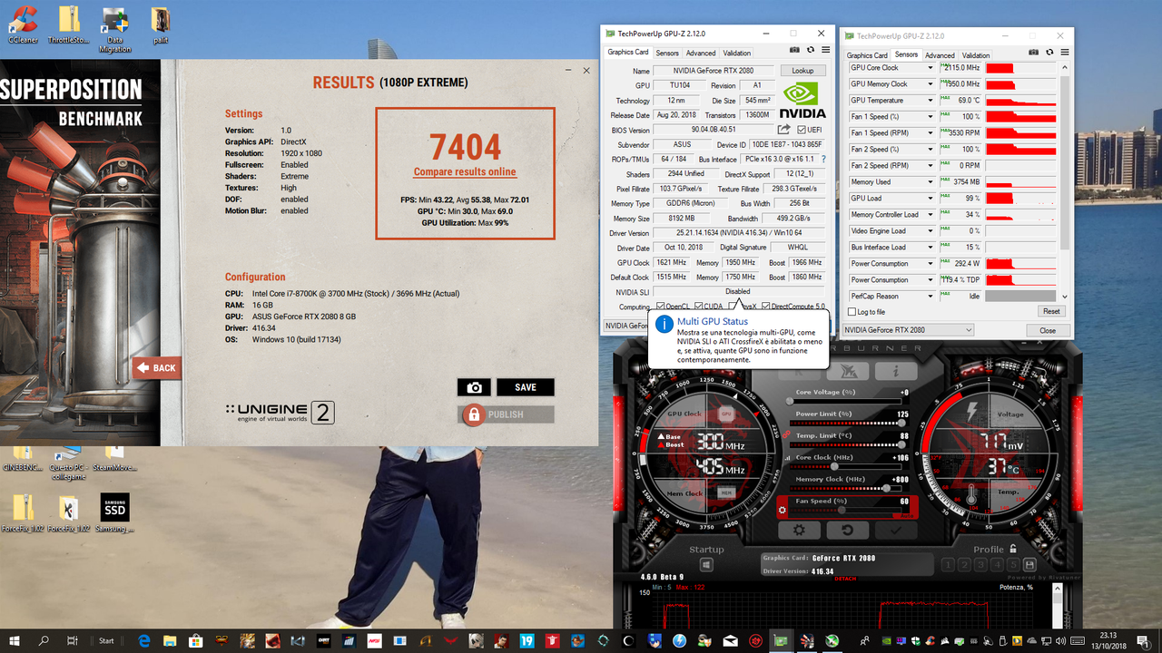The width and height of the screenshot is (1162, 653).
Task: Open GPU Core Clock sensor dropdown
Action: pyautogui.click(x=930, y=68)
